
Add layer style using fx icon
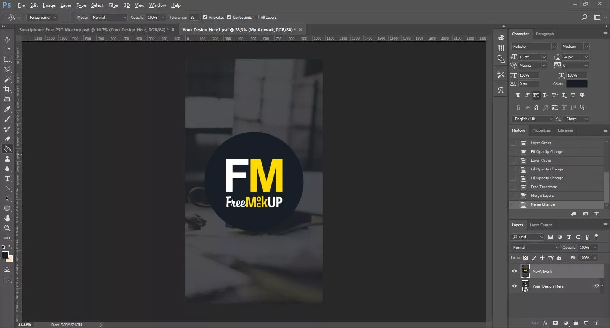click(545, 323)
